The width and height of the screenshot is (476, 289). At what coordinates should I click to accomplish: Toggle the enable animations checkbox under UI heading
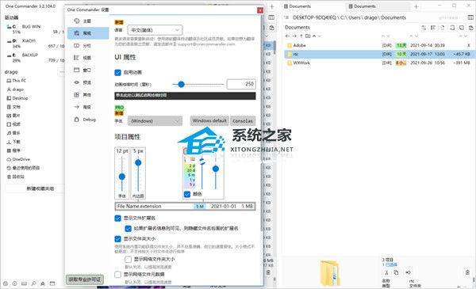117,72
